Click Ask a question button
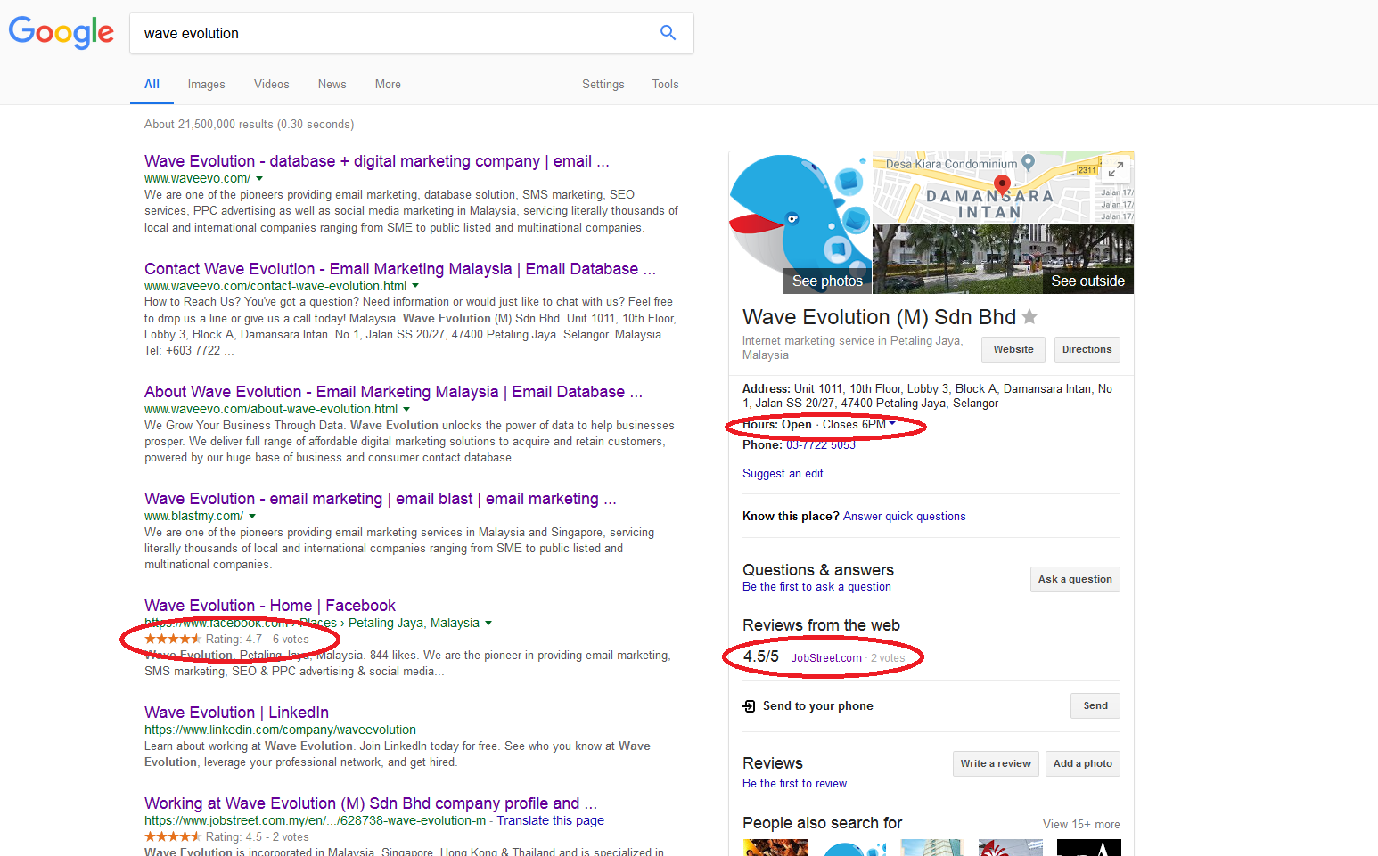This screenshot has height=856, width=1378. pos(1075,579)
